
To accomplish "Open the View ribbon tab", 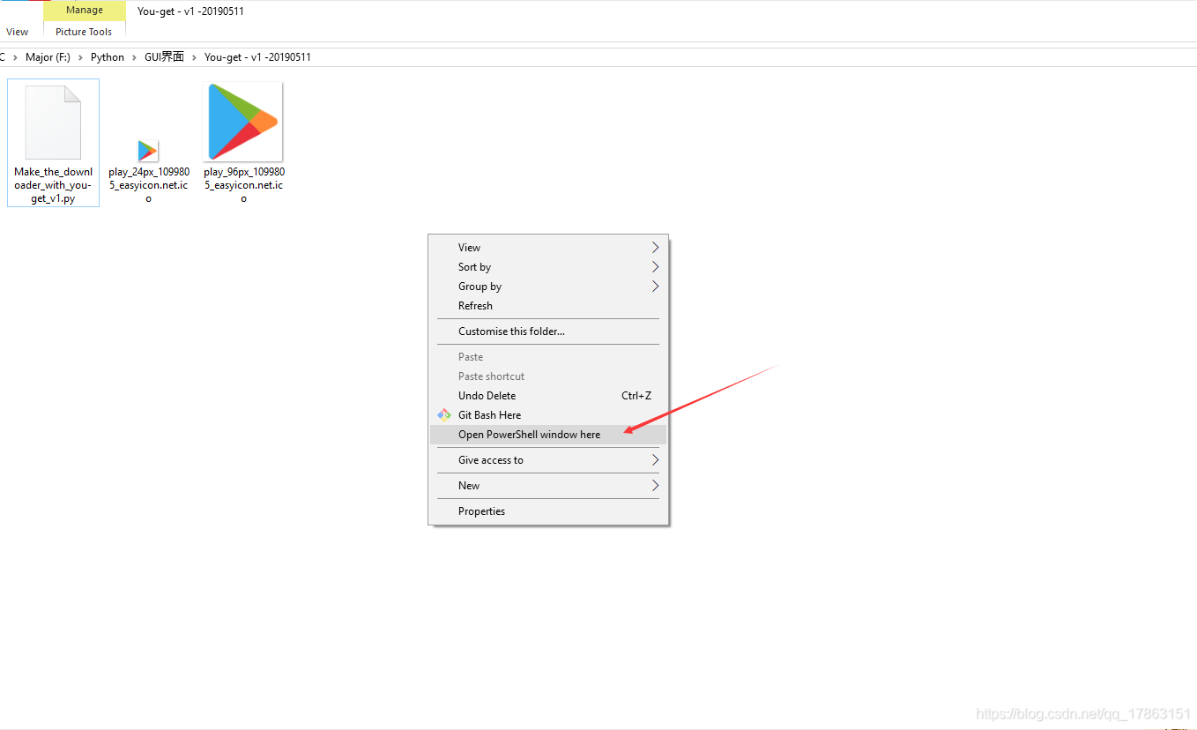I will [18, 32].
